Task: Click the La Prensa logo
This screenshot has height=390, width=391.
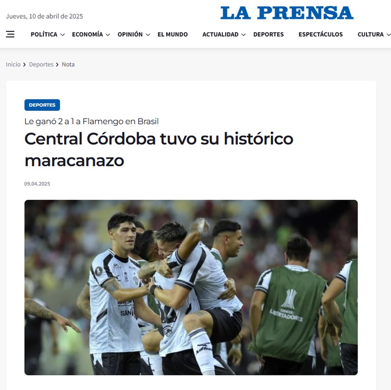Action: pos(287,13)
